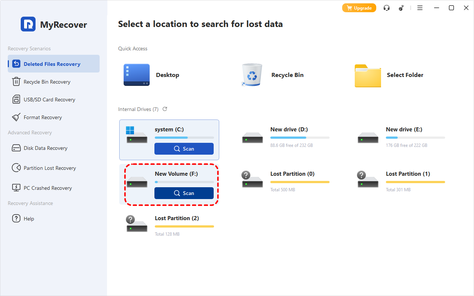This screenshot has height=296, width=474.
Task: Click the New drive (E:) drive icon
Action: click(368, 137)
